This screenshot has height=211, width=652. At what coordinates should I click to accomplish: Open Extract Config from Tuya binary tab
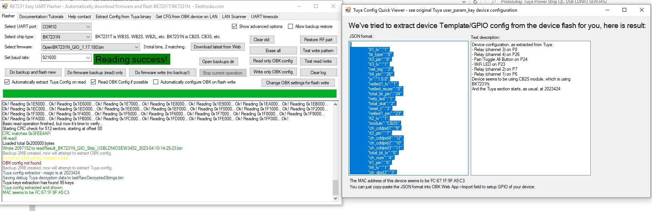tap(123, 17)
